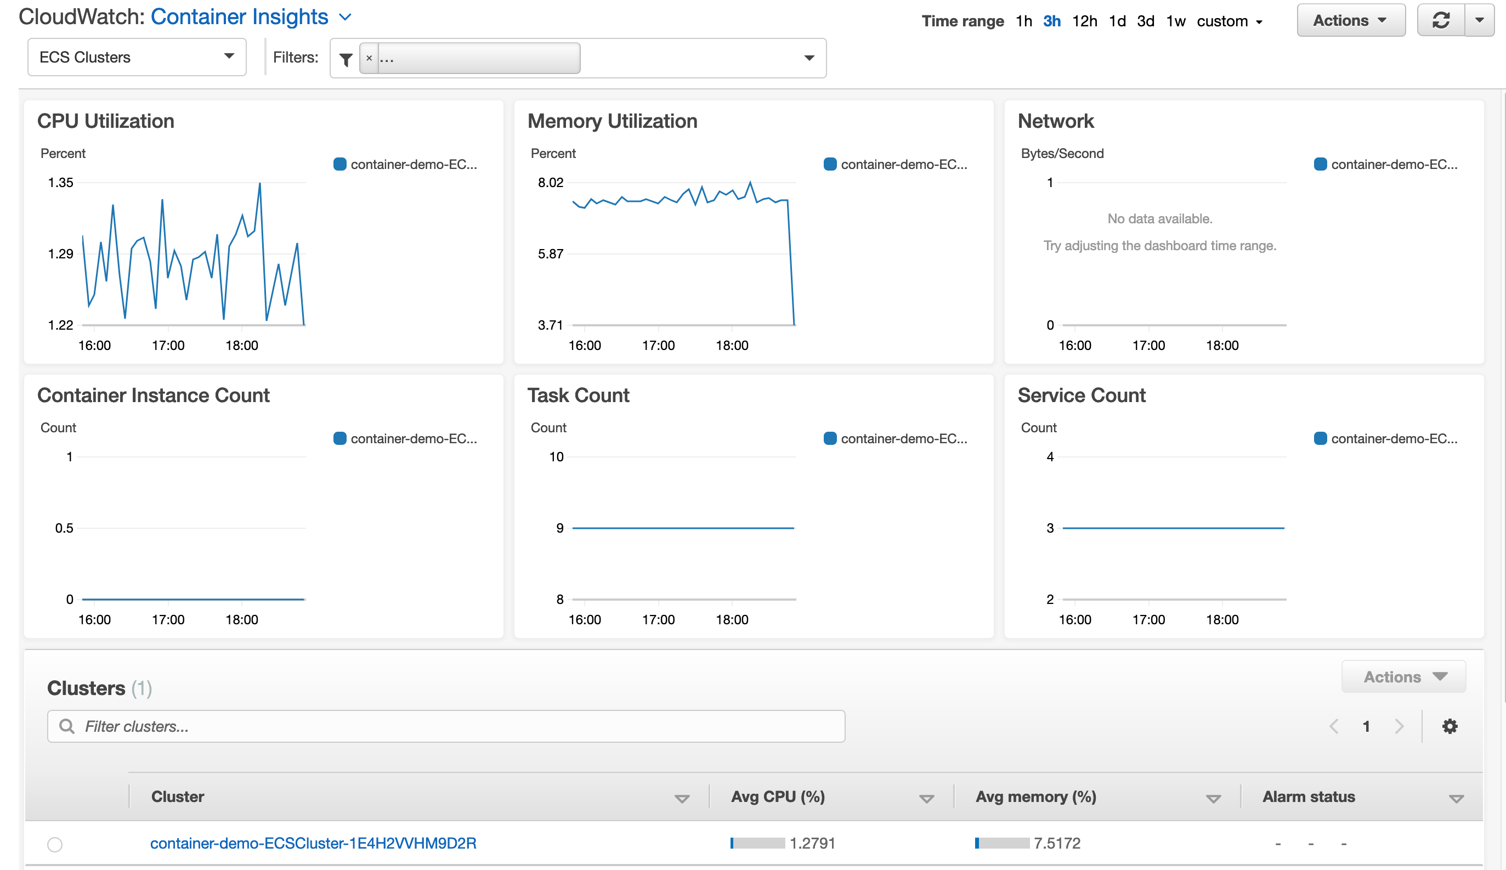The image size is (1506, 870).
Task: Go to previous page of clusters
Action: [x=1334, y=727]
